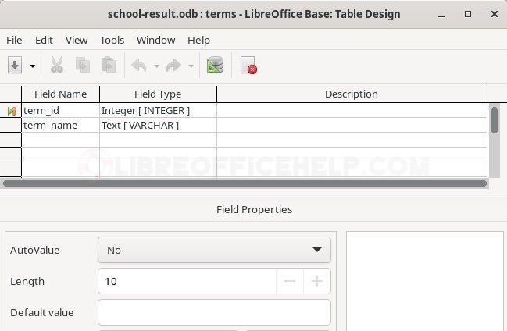This screenshot has width=507, height=331.
Task: Click the document icon with red X
Action: 248,66
